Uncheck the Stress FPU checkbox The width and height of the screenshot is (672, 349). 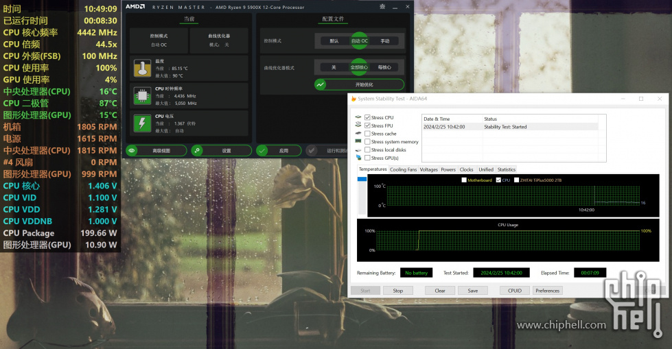pyautogui.click(x=367, y=125)
